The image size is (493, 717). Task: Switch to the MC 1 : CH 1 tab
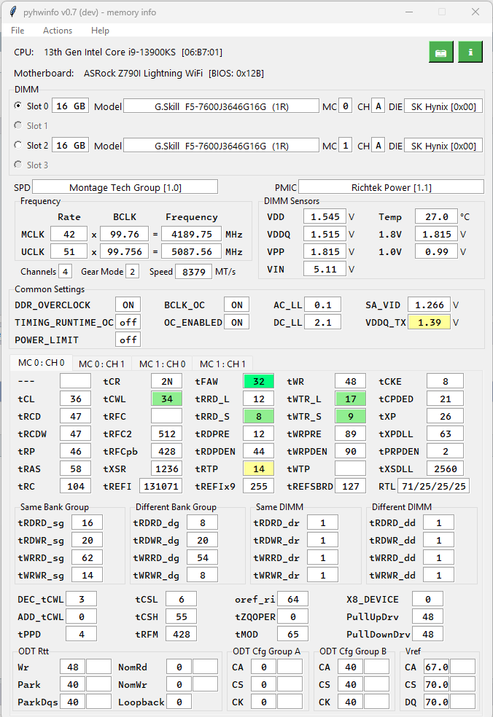(222, 364)
